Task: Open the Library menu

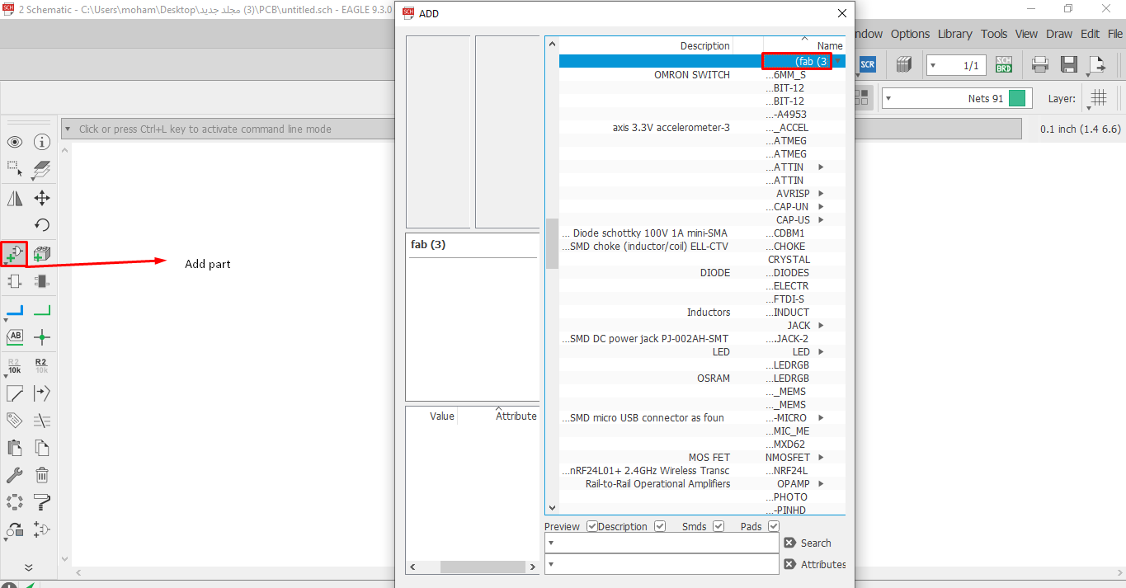Action: [x=954, y=34]
